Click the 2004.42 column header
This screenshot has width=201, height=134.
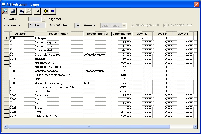click(183, 34)
